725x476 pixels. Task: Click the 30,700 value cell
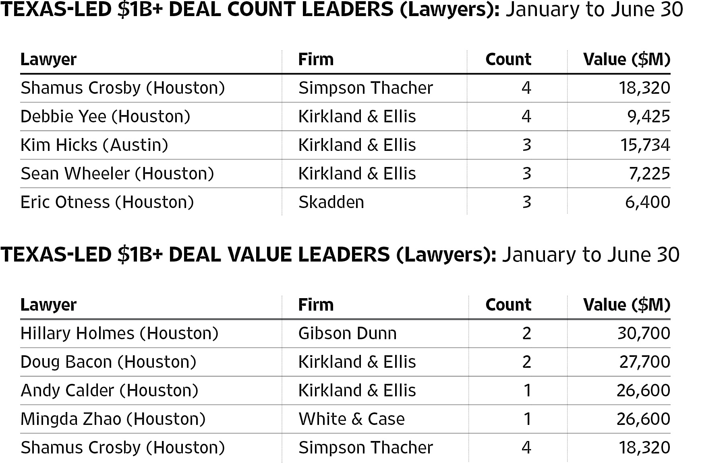(644, 334)
